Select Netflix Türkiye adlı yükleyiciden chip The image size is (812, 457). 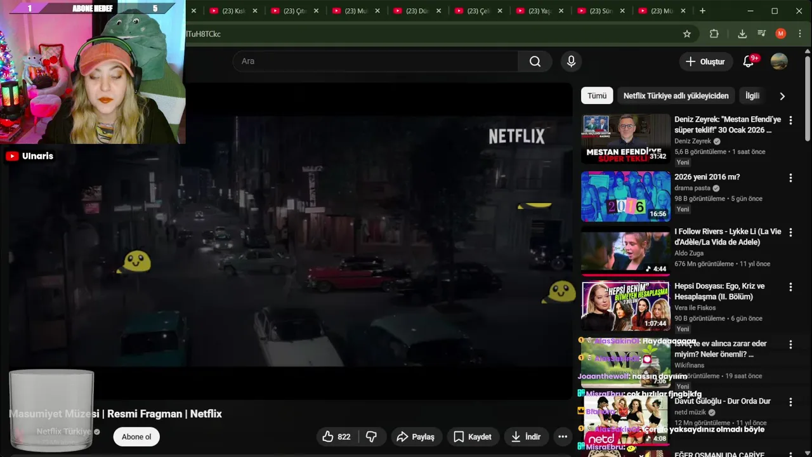[676, 96]
